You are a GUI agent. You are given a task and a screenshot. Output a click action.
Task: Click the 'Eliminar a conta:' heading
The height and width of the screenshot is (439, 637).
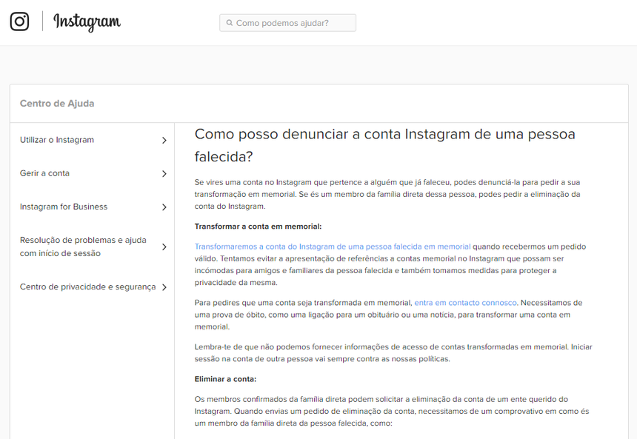(x=225, y=379)
